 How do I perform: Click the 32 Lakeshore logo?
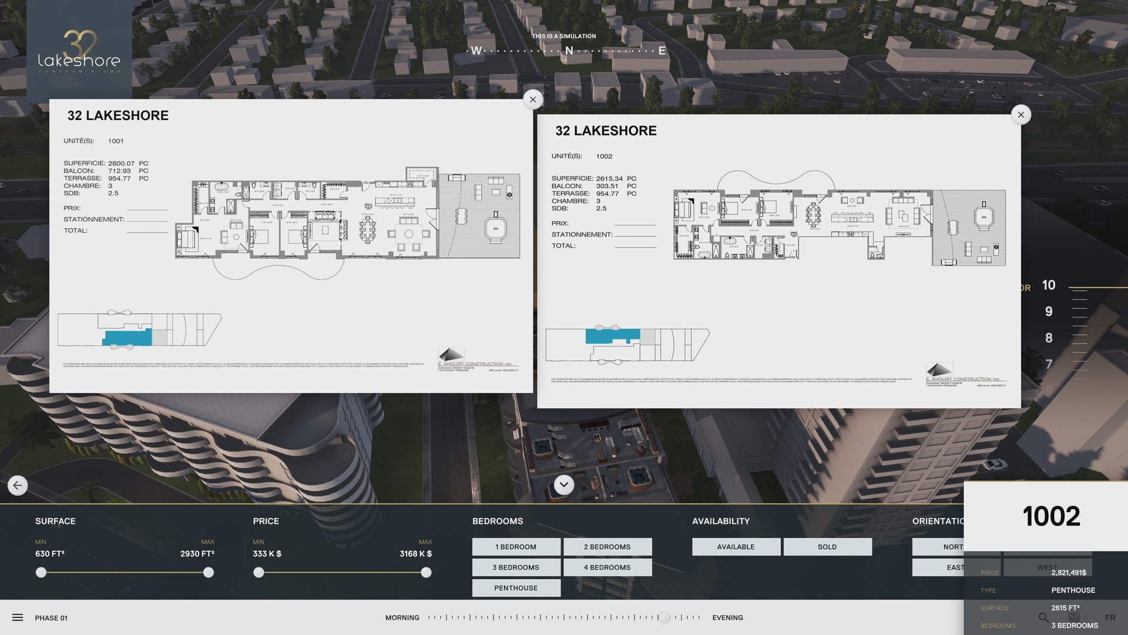79,52
